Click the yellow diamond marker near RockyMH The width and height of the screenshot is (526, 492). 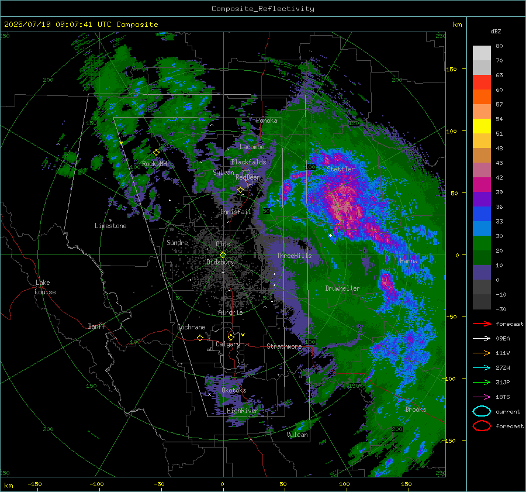pos(156,153)
